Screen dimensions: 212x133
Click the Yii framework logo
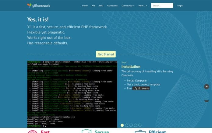(38, 5)
